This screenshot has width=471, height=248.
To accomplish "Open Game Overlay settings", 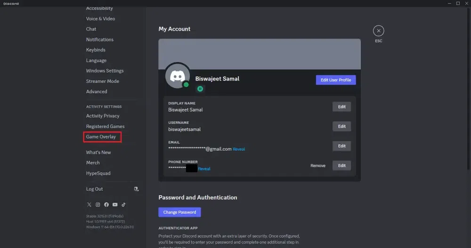I will click(x=101, y=137).
